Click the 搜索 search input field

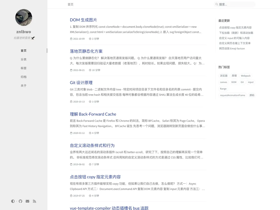tap(234, 4)
